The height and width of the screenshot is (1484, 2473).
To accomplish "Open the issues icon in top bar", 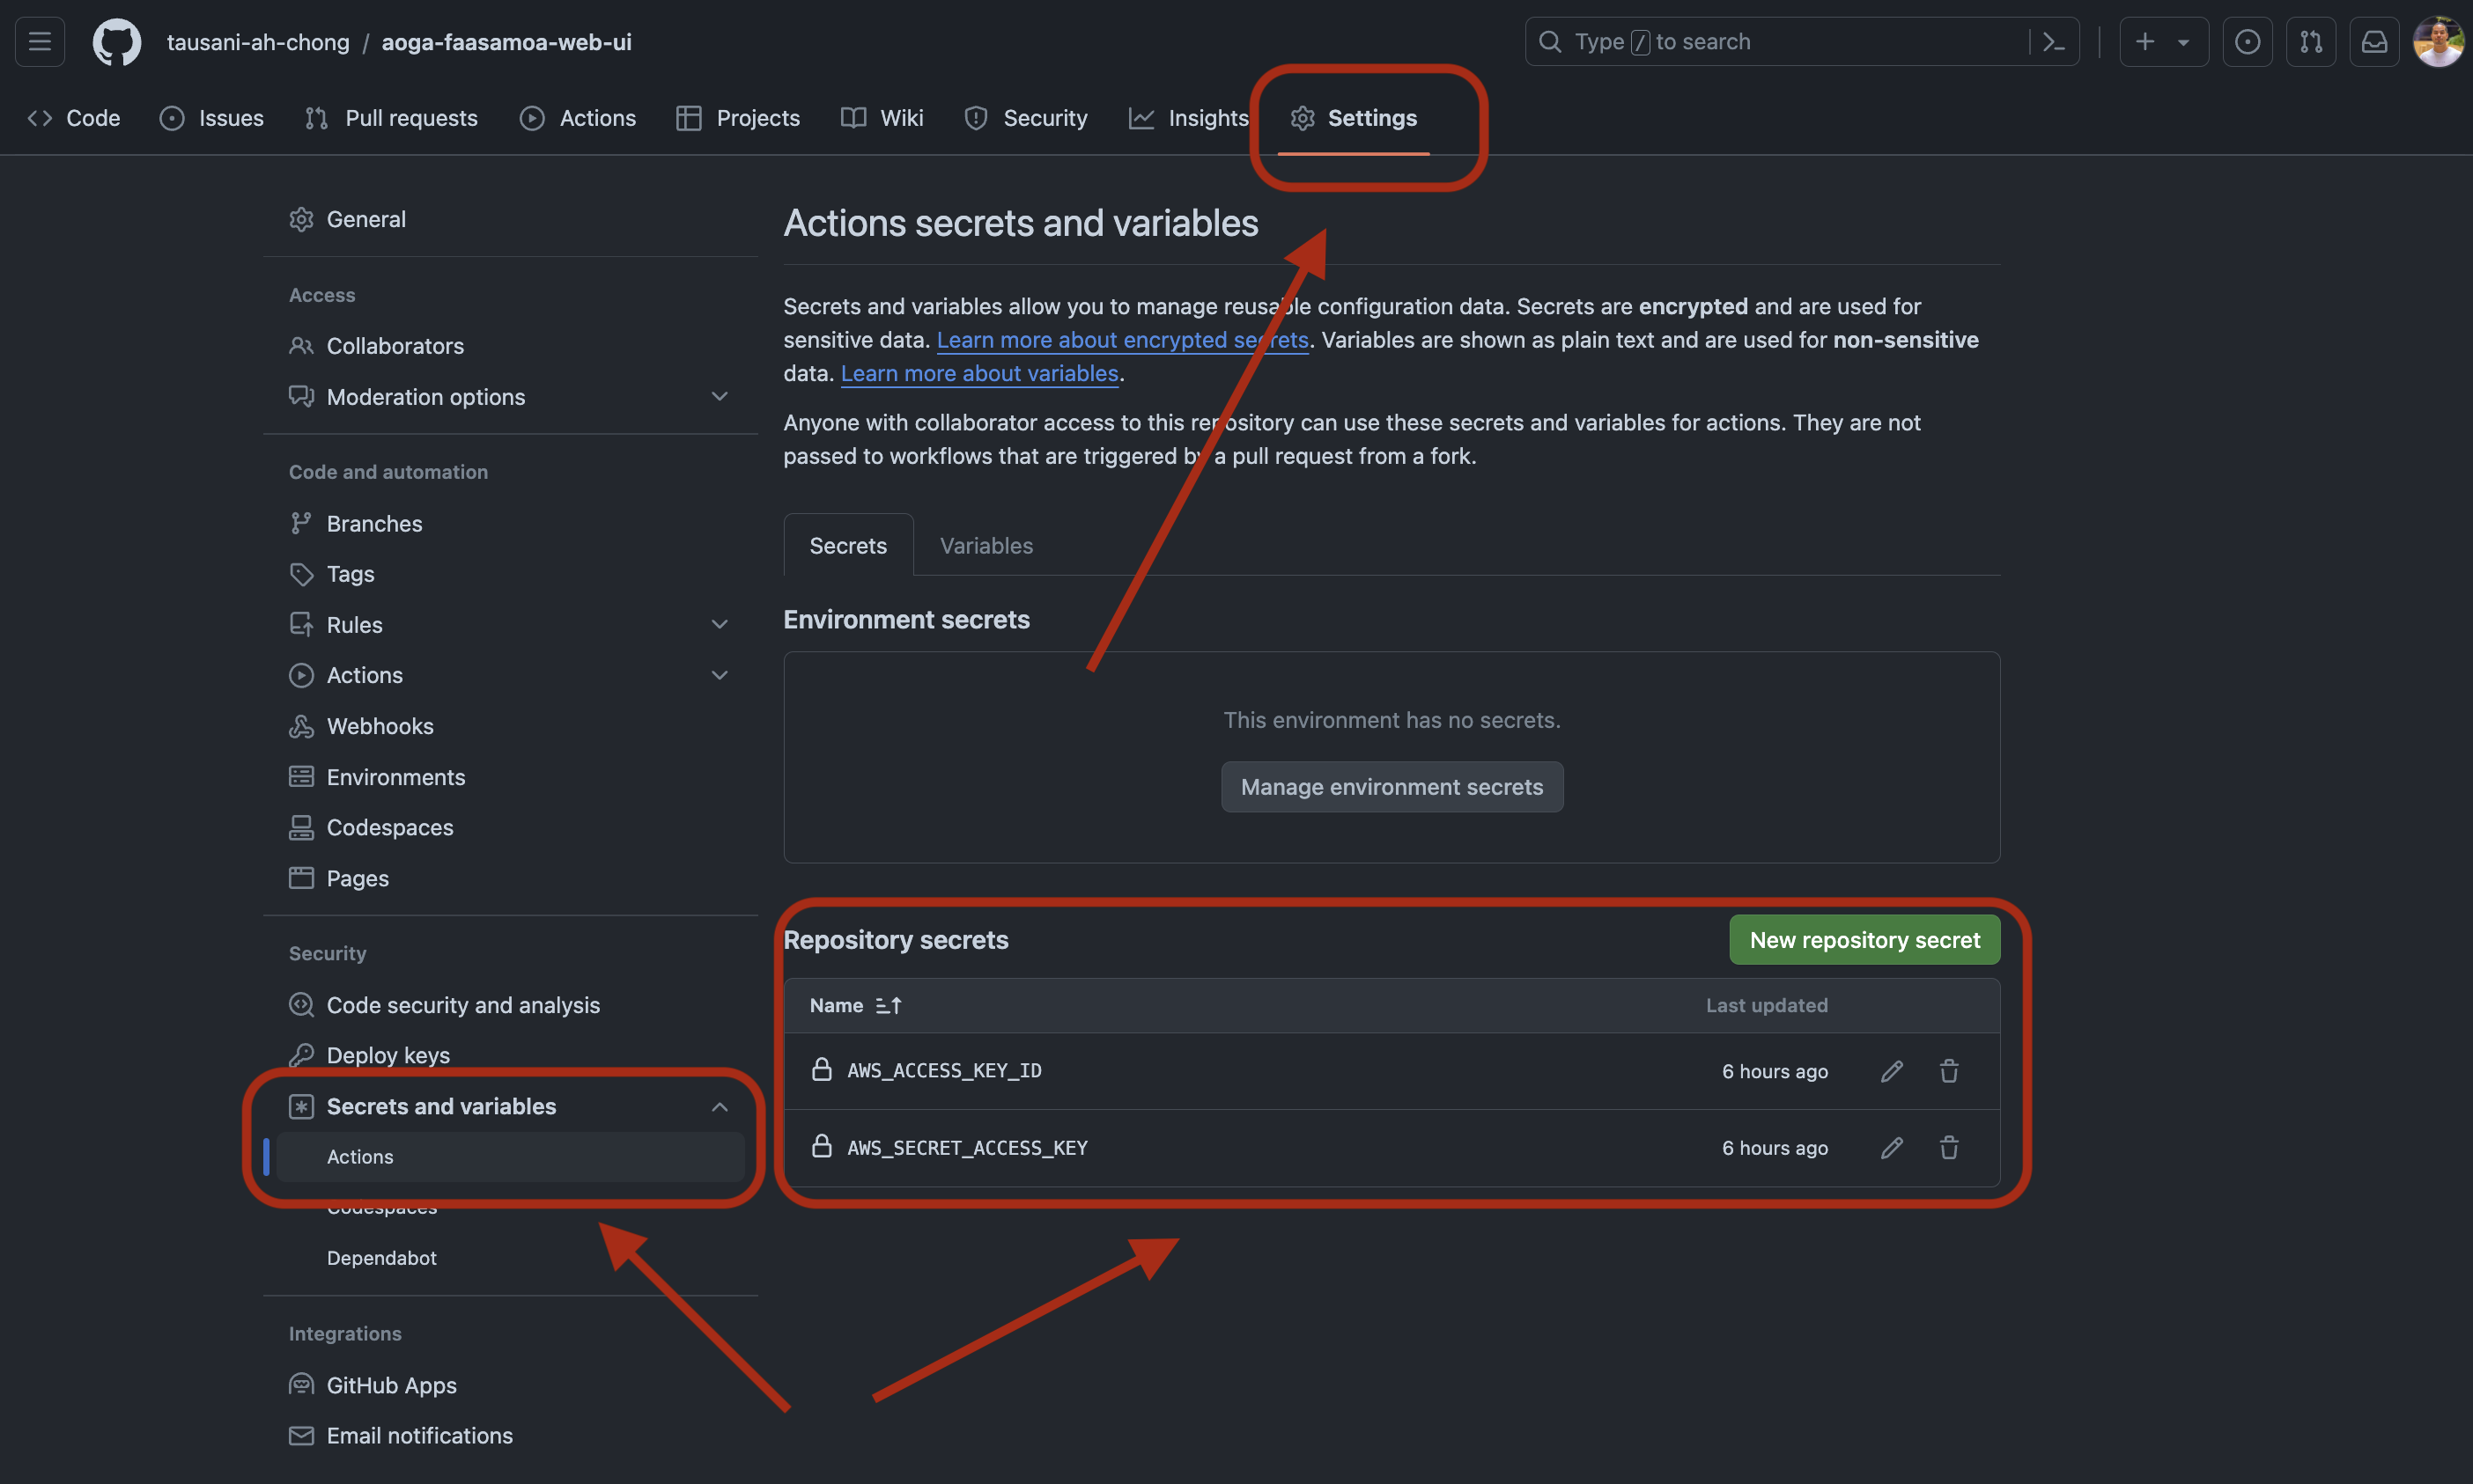I will (x=2247, y=42).
